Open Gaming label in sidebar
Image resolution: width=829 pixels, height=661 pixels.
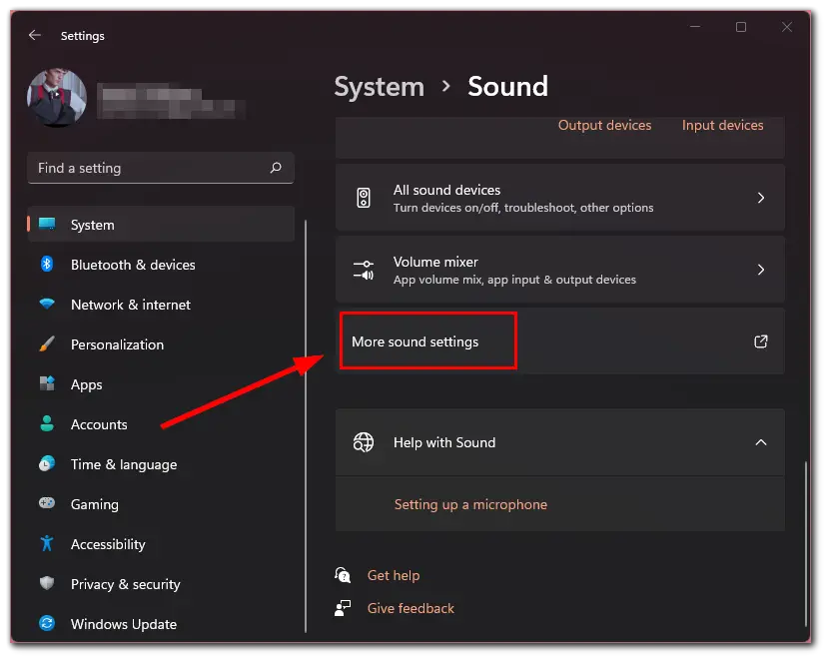tap(95, 505)
